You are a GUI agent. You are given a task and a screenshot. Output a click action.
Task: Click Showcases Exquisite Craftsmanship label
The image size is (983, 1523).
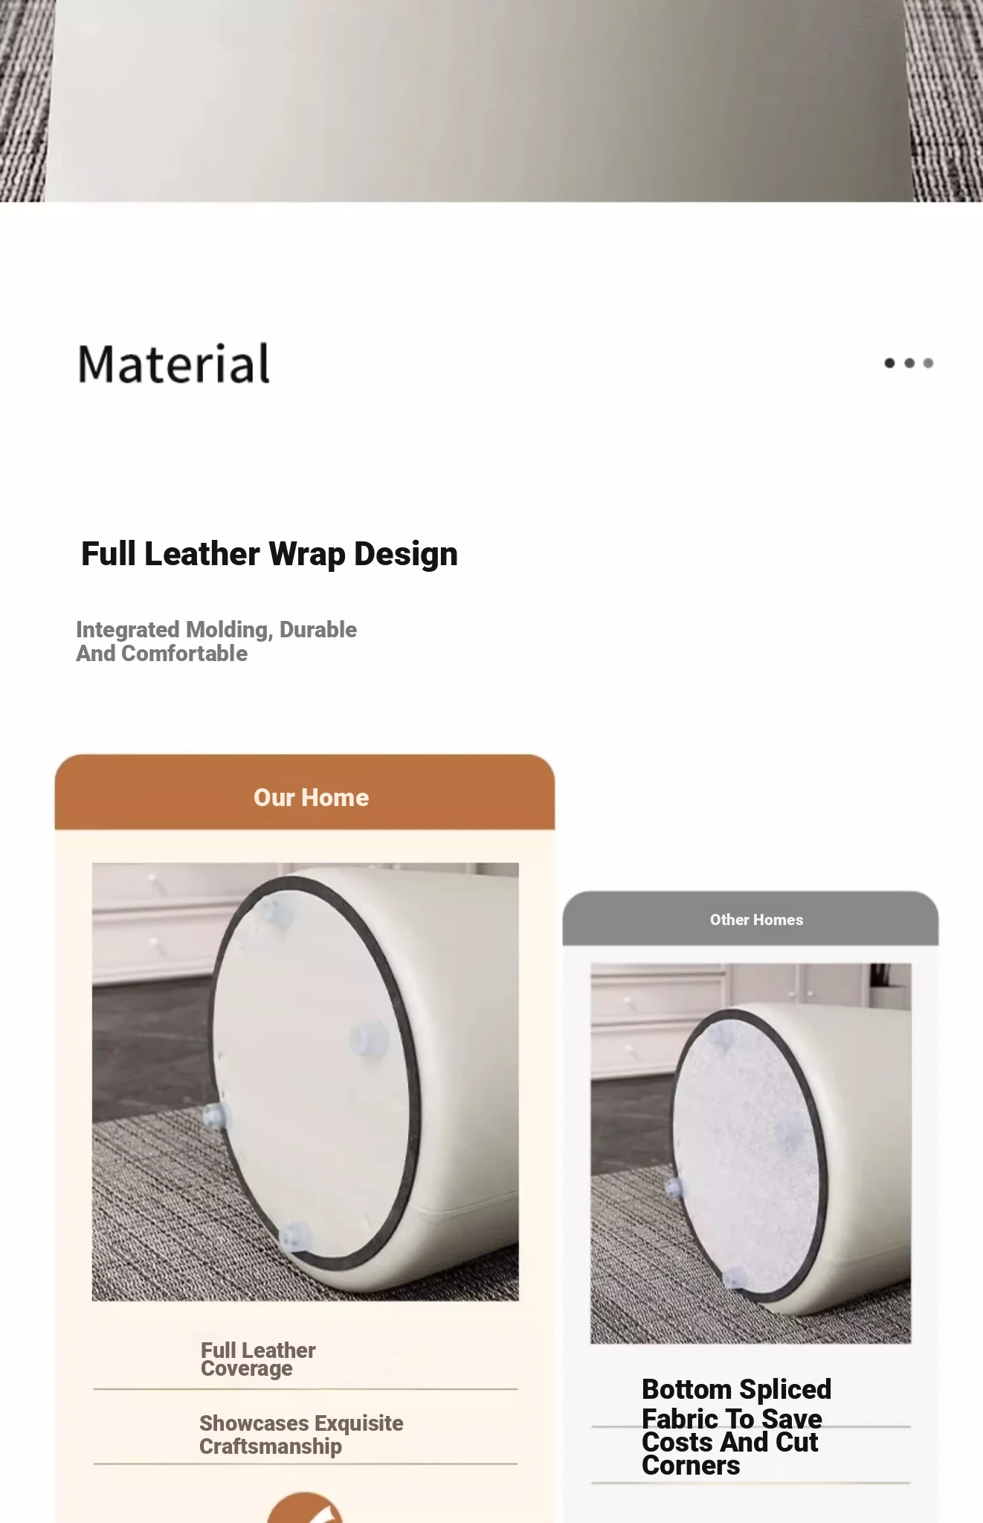coord(301,1435)
